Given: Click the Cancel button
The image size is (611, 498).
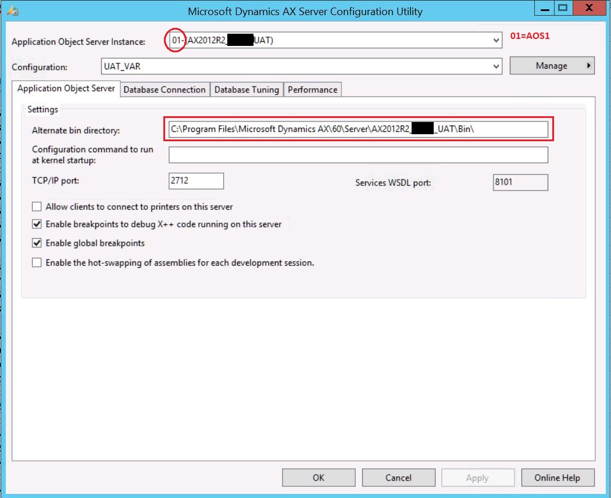Looking at the screenshot, I should [398, 477].
